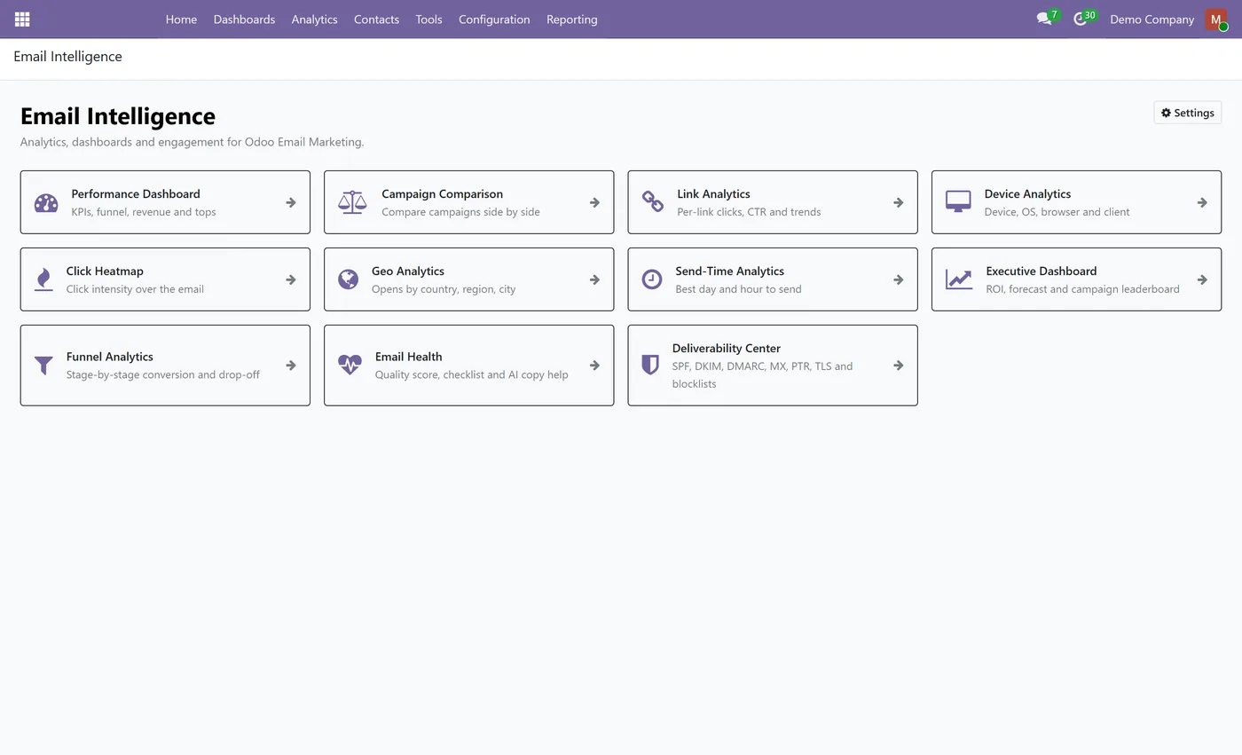This screenshot has width=1242, height=755.
Task: Open Performance Dashboard title
Action: [136, 193]
